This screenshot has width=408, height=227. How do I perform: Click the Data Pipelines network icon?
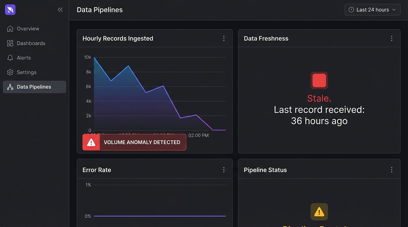[10, 87]
